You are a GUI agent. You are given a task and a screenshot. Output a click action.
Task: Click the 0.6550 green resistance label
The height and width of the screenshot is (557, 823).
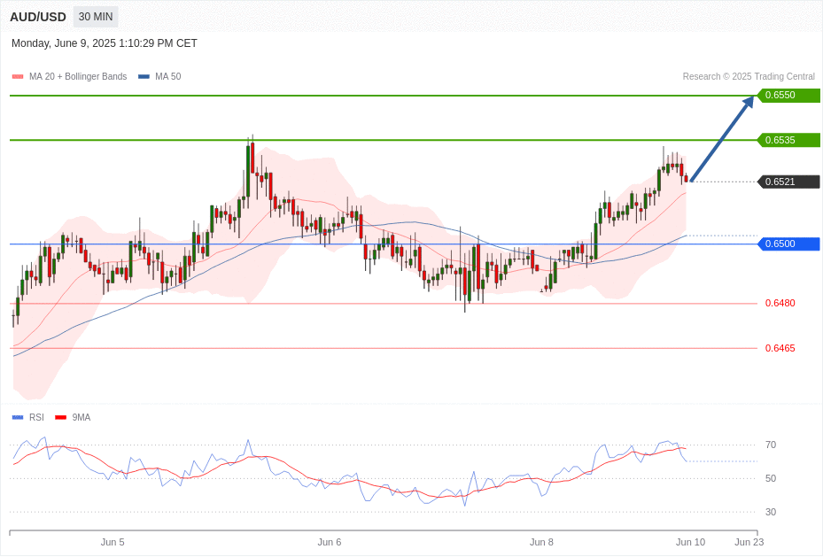[788, 96]
